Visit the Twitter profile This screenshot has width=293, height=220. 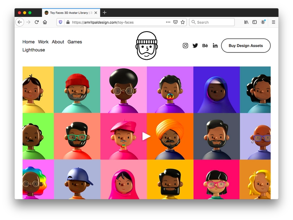[x=195, y=45]
